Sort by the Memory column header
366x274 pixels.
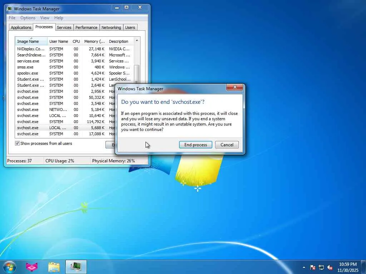pyautogui.click(x=94, y=41)
